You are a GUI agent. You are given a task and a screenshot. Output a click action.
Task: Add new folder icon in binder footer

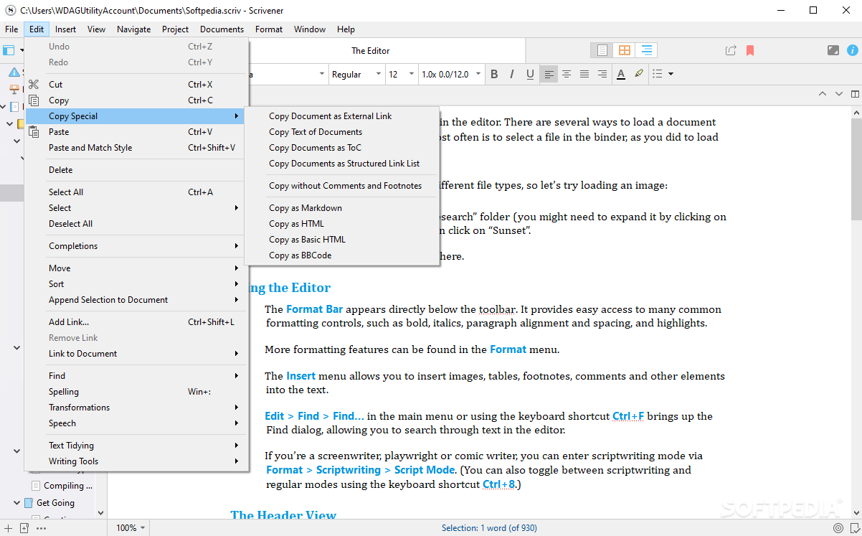[x=24, y=528]
